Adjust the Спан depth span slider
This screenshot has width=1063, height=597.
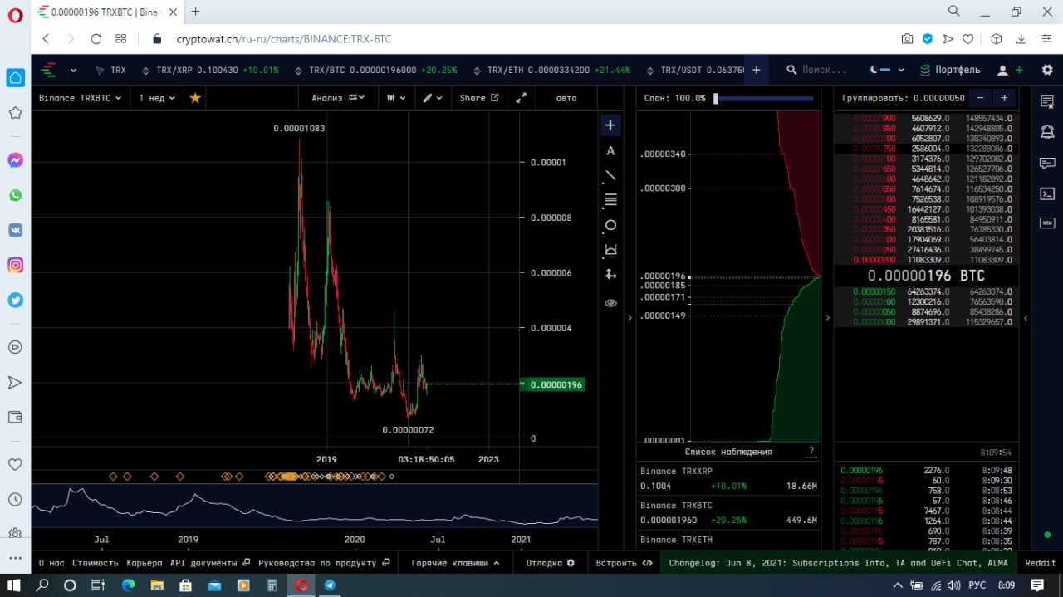pyautogui.click(x=763, y=98)
